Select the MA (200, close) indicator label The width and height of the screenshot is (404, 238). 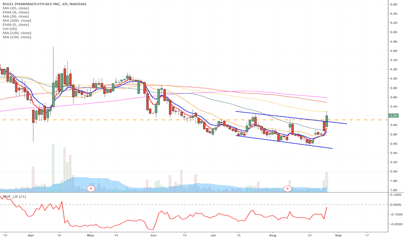tap(17, 20)
